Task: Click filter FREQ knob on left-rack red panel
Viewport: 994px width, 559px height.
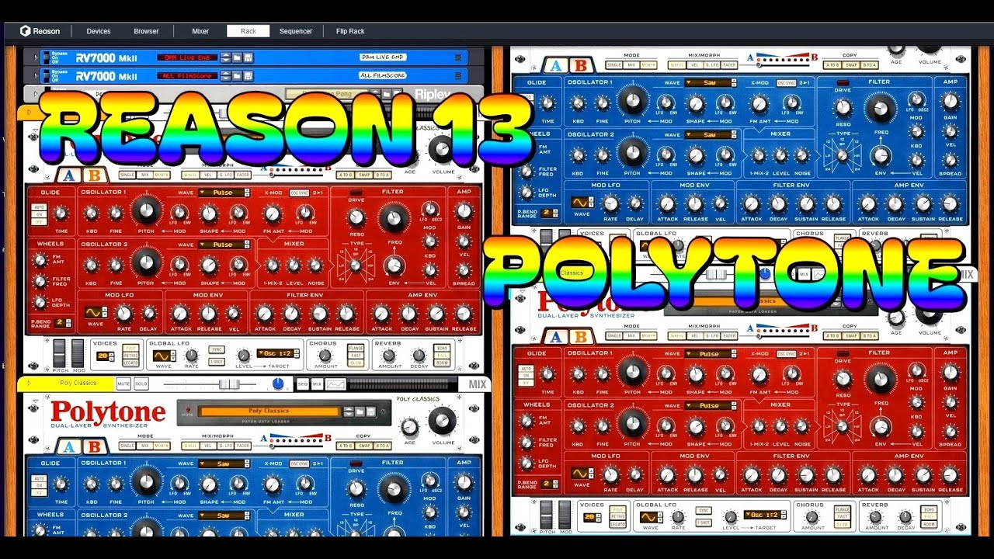Action: point(394,217)
